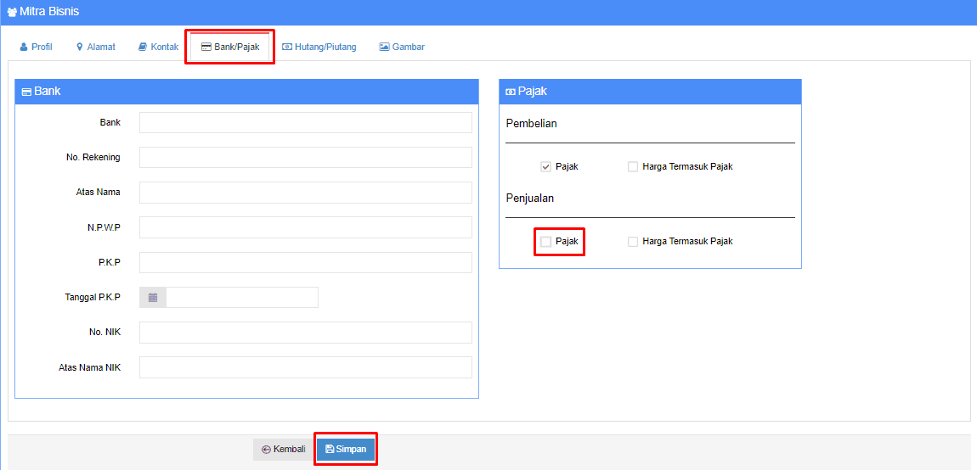Click the N.P.W.P input field
The image size is (977, 470).
(x=305, y=227)
